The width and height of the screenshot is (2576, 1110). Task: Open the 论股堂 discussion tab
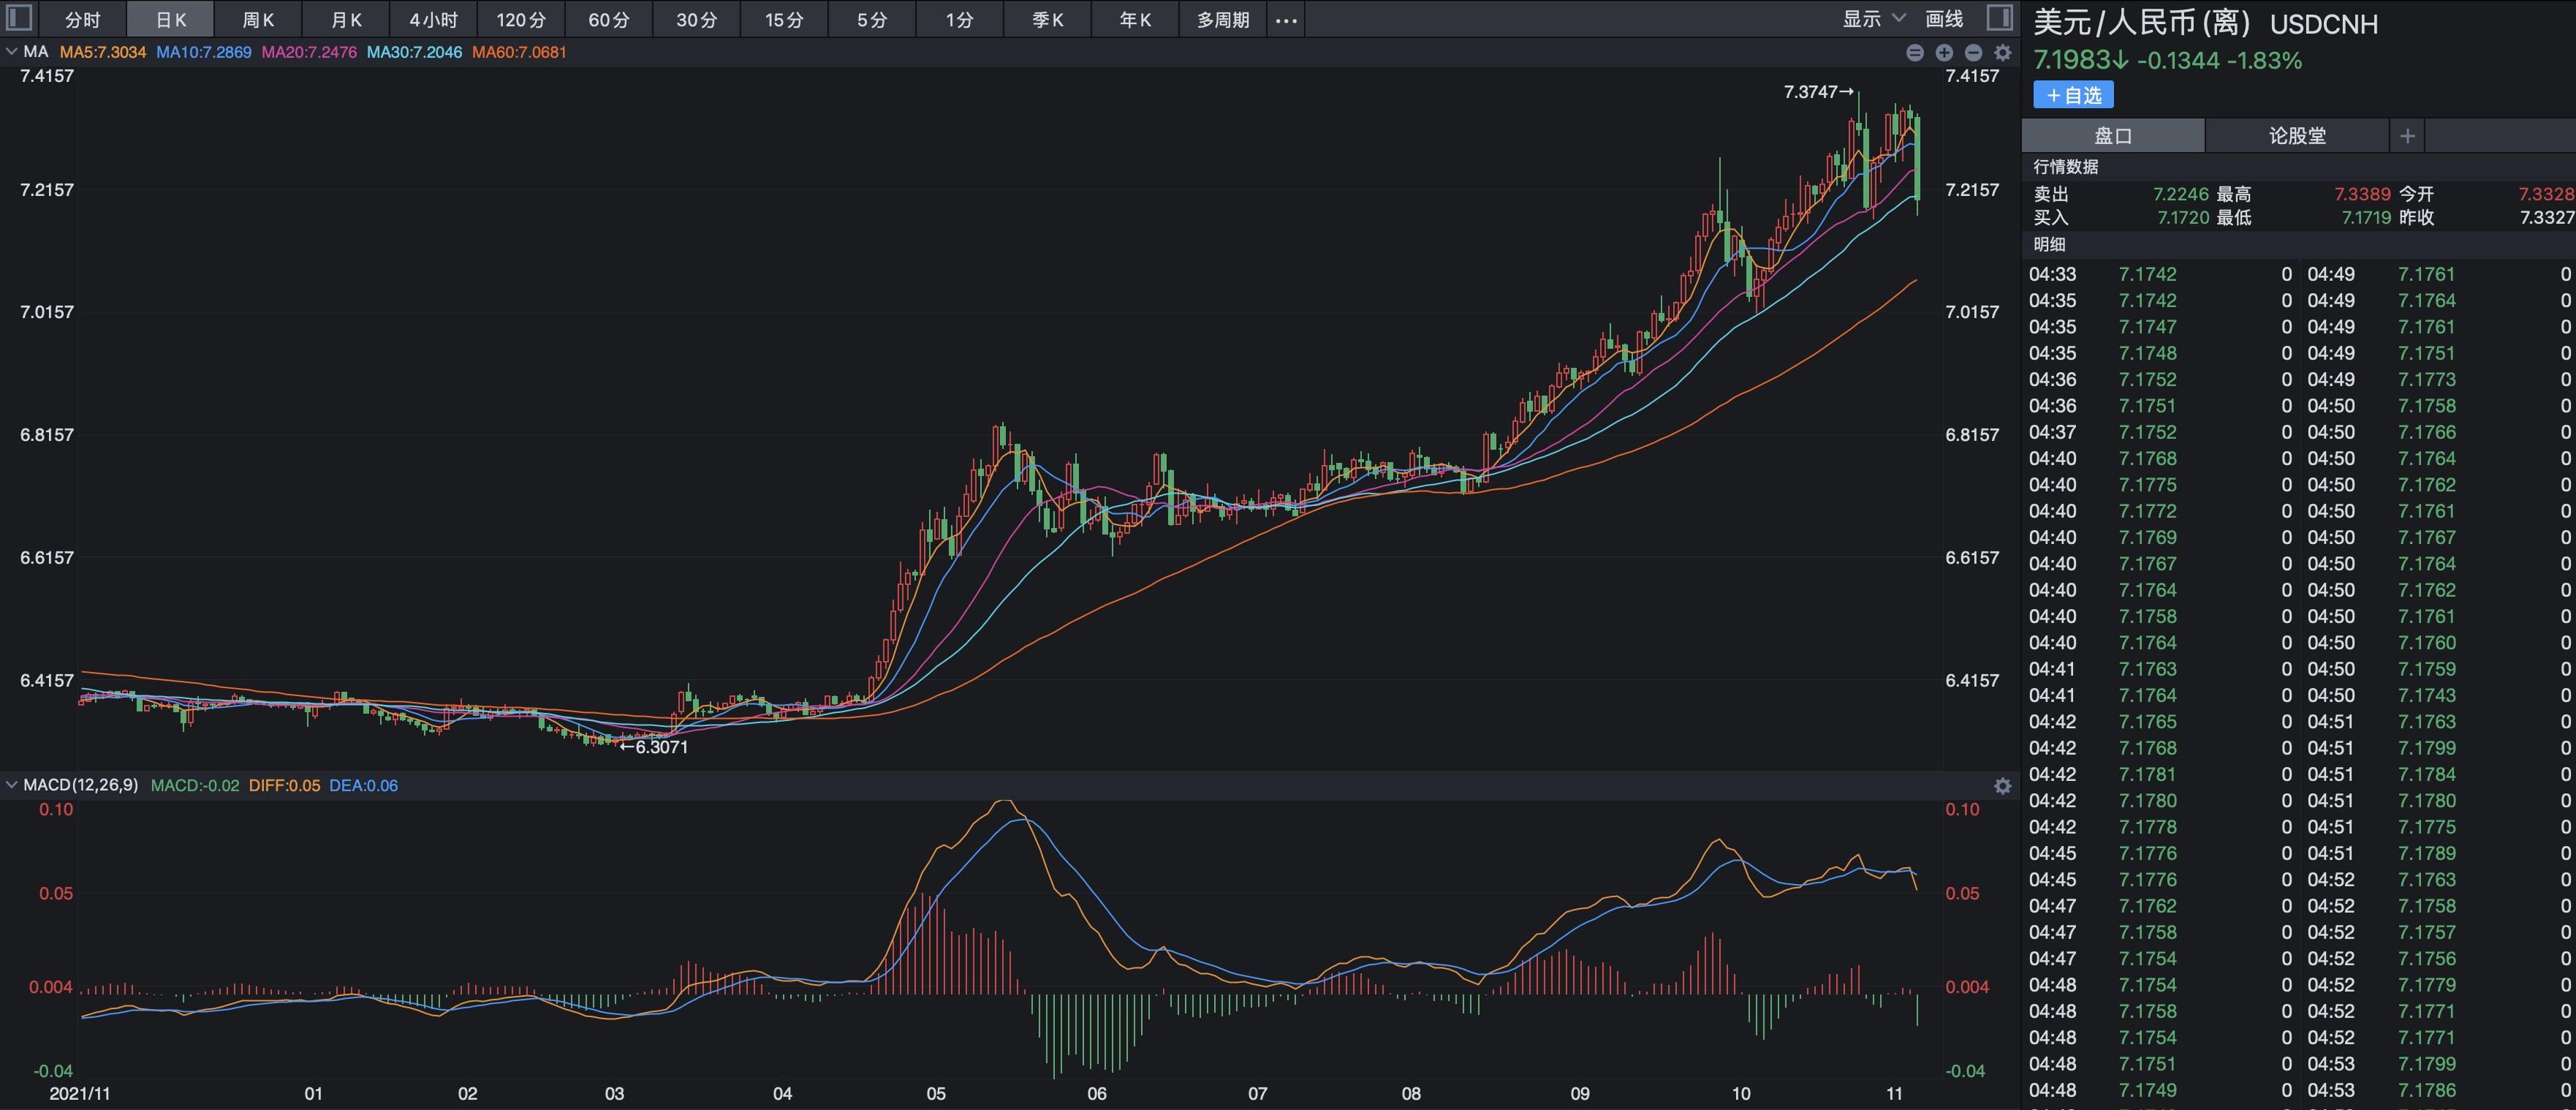(2297, 136)
